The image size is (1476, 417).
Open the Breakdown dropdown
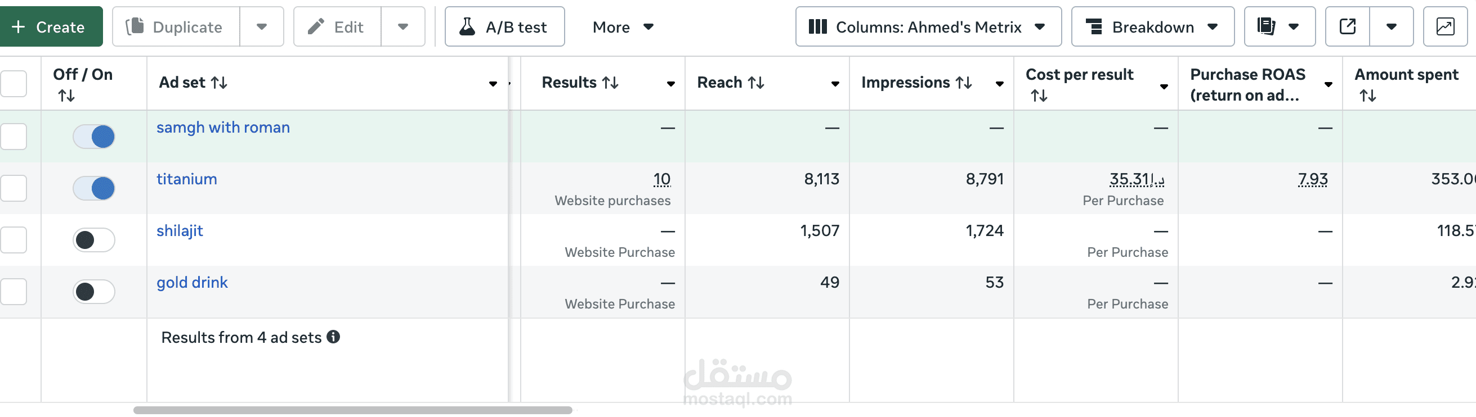tap(1152, 26)
